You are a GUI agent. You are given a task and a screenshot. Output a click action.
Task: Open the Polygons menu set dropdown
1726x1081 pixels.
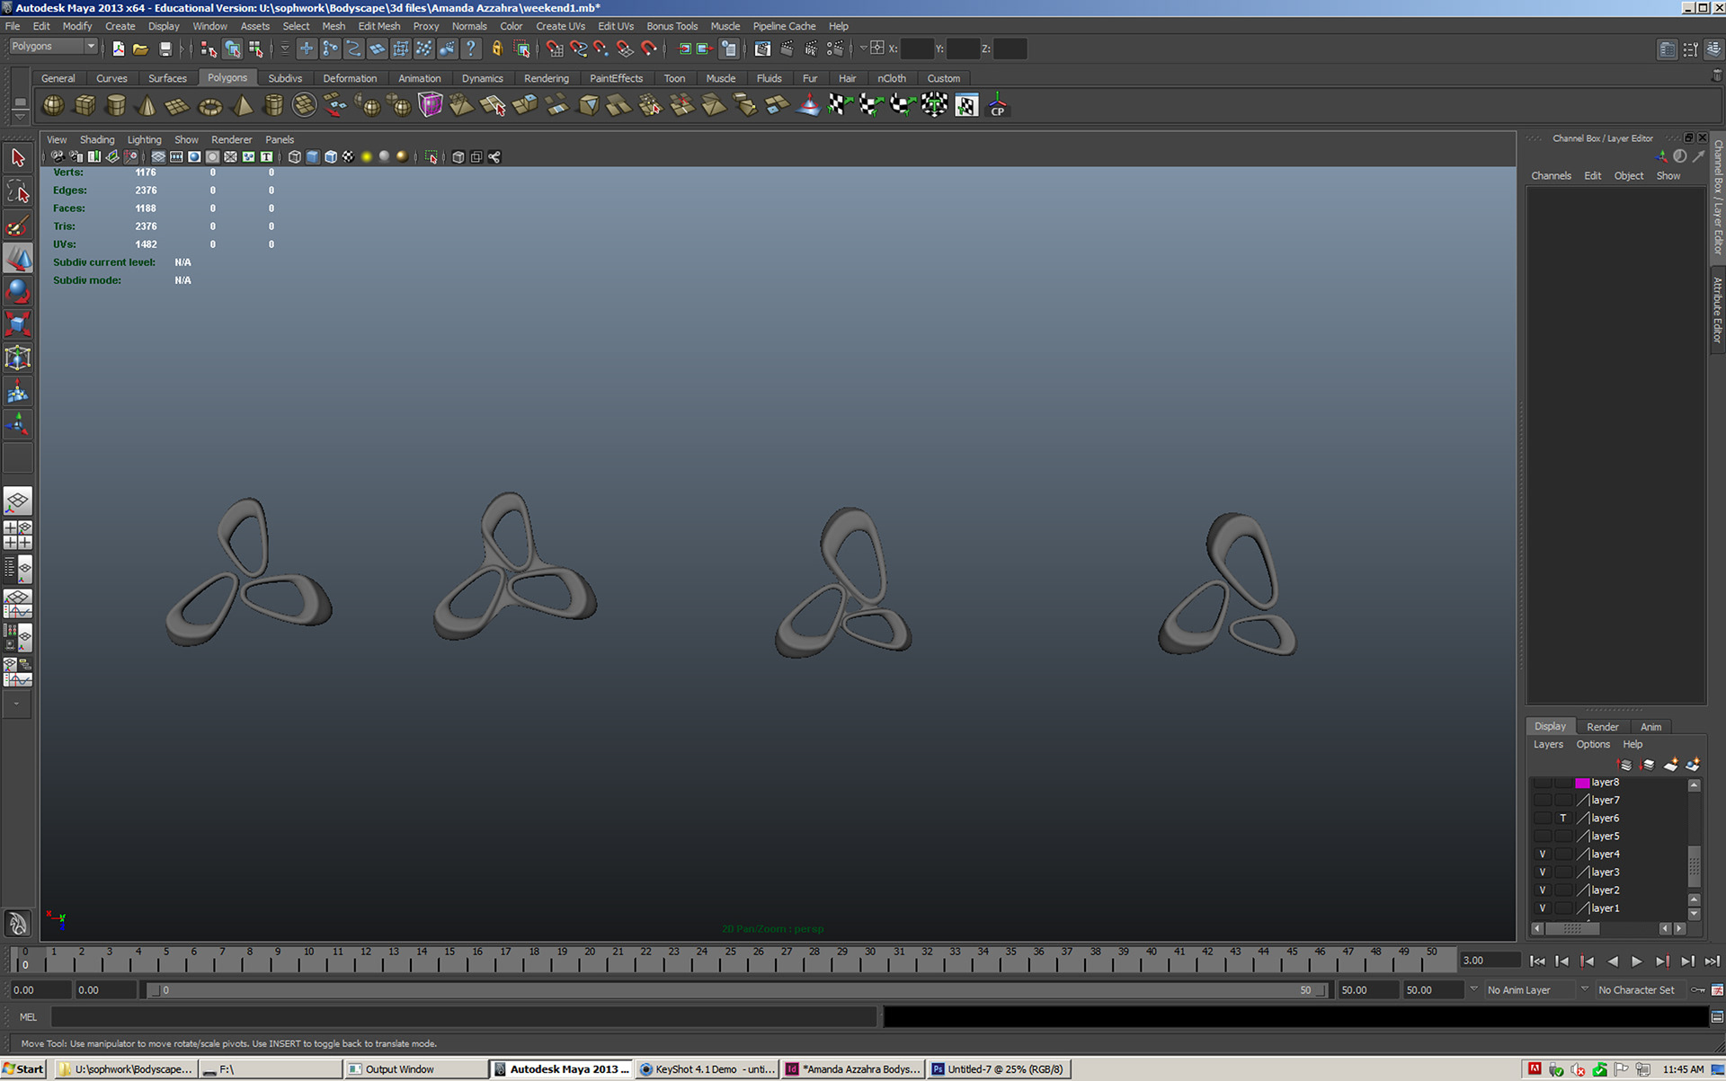point(53,47)
